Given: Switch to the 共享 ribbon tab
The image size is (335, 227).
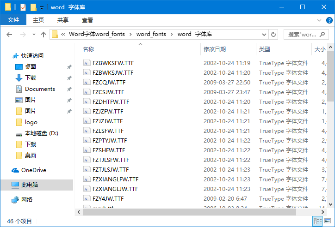Looking at the screenshot, I should tap(63, 20).
